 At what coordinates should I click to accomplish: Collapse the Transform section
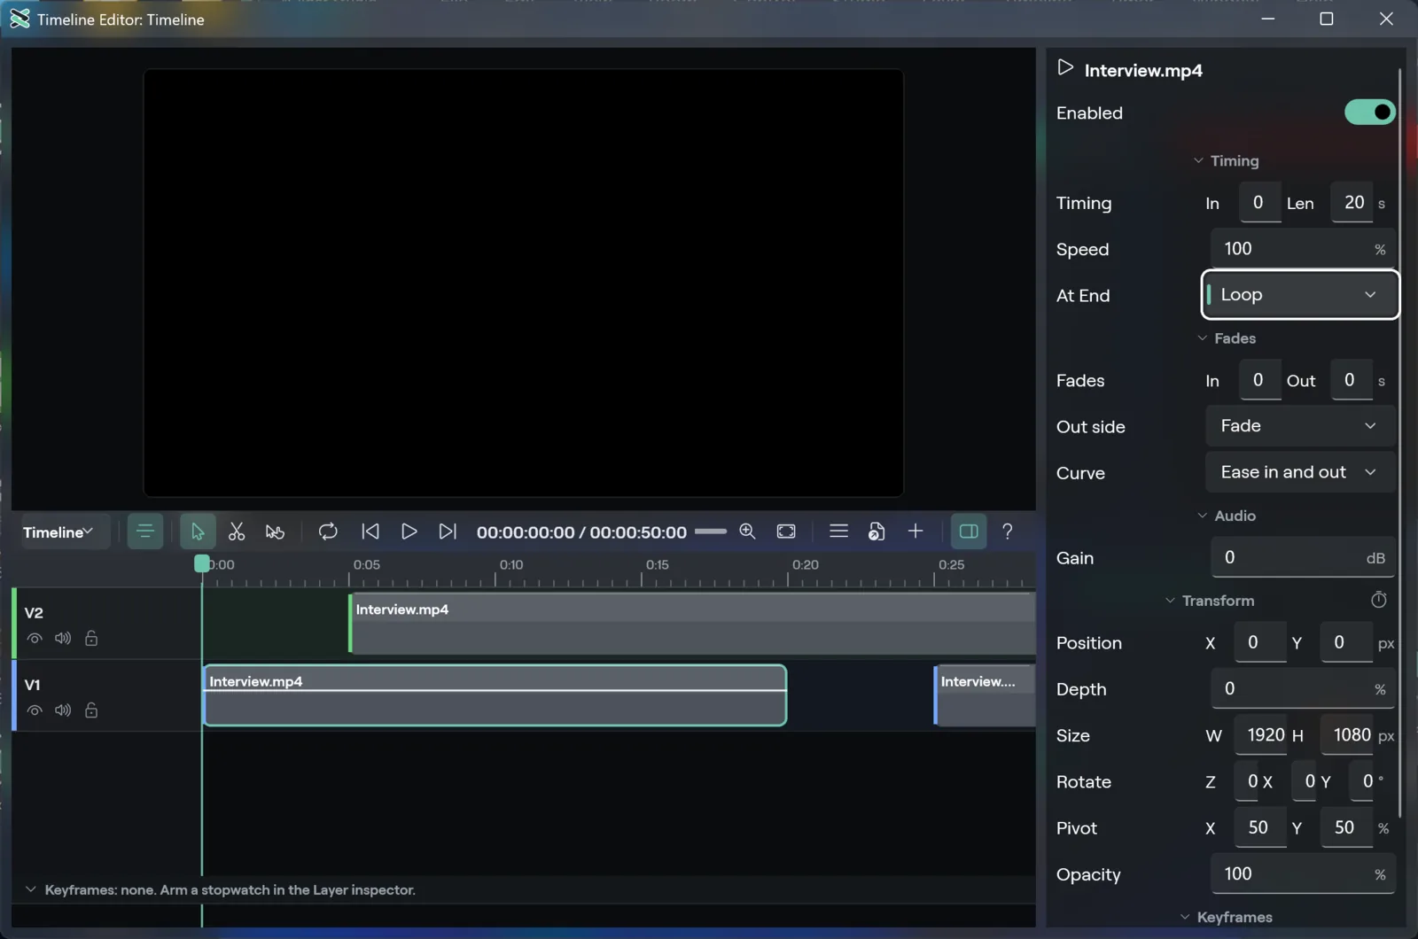tap(1209, 601)
